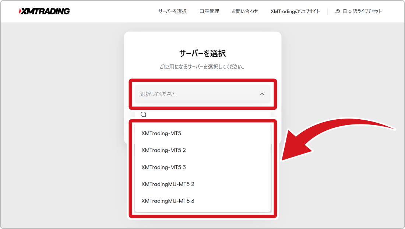This screenshot has width=405, height=229.
Task: Open the お問い合わせ menu item
Action: tap(244, 11)
